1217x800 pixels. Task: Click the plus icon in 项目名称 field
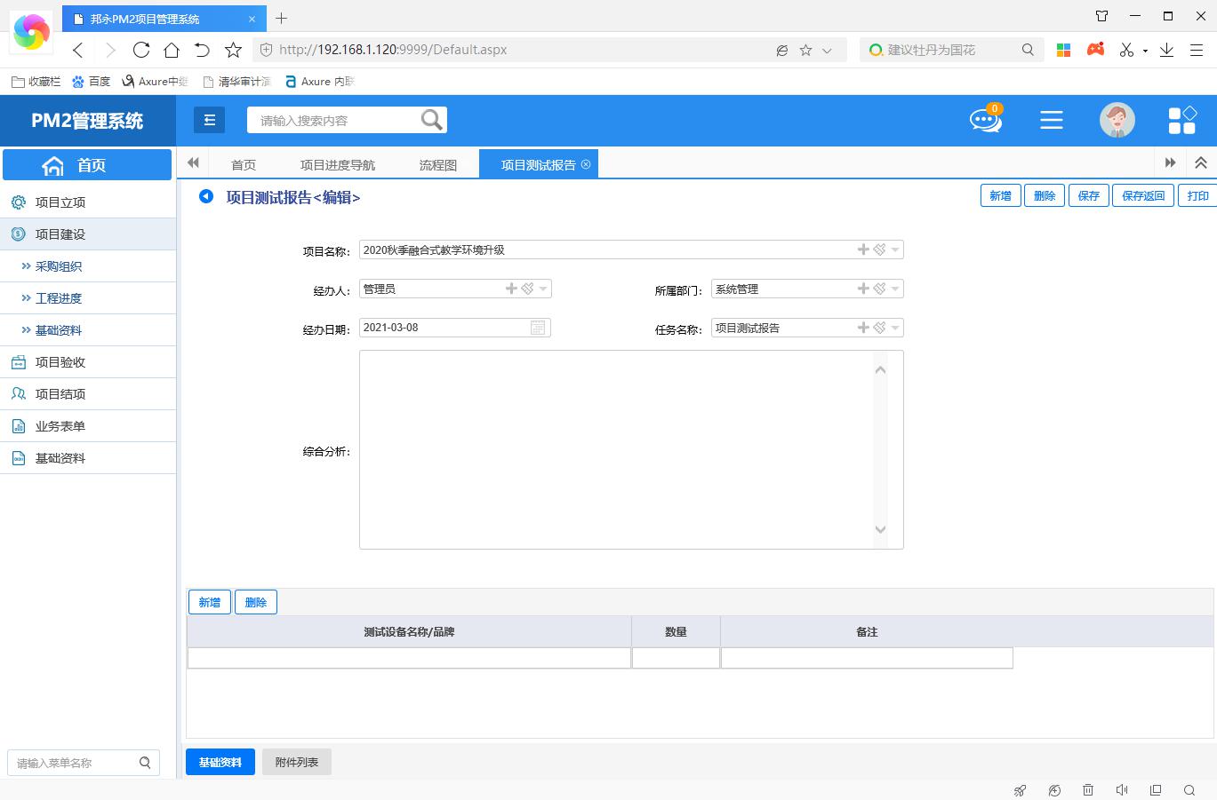[x=862, y=250]
